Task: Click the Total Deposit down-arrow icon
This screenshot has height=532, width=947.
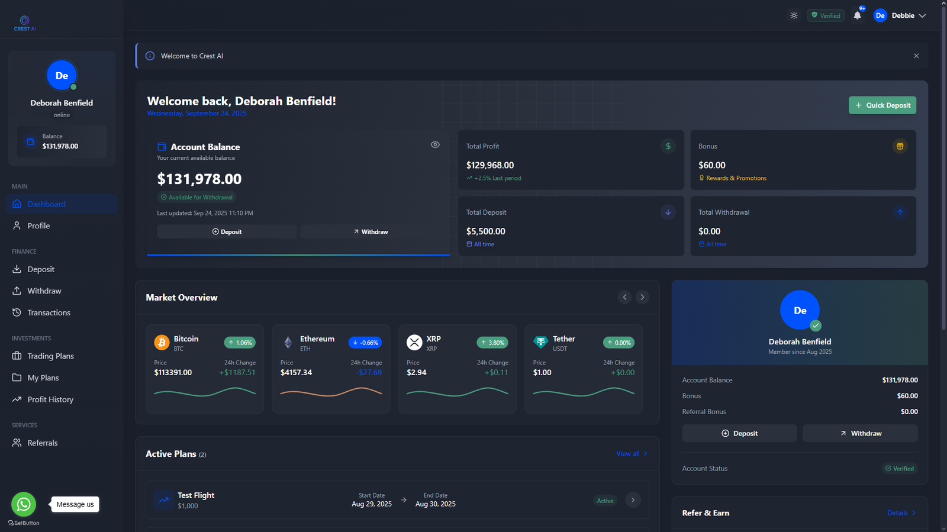Action: [x=668, y=212]
